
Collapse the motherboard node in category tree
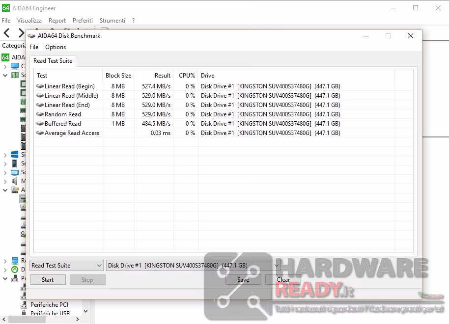click(x=5, y=75)
